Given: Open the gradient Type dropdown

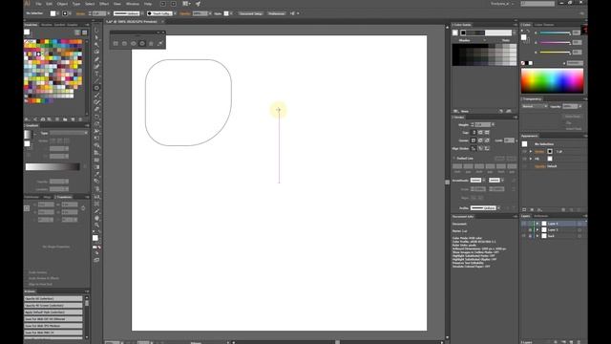Looking at the screenshot, I should (x=68, y=133).
